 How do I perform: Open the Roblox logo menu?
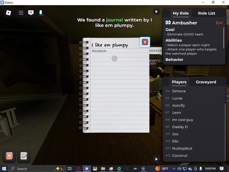click(x=8, y=13)
